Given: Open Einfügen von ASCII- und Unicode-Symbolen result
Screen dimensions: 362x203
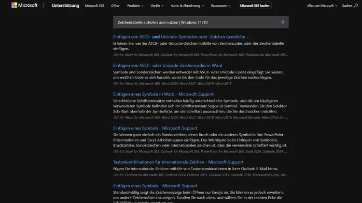Looking at the screenshot, I should pos(181,37).
